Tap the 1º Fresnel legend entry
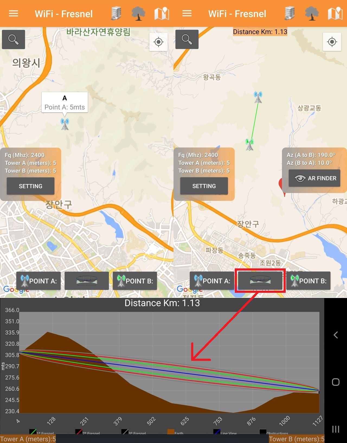 (42, 432)
